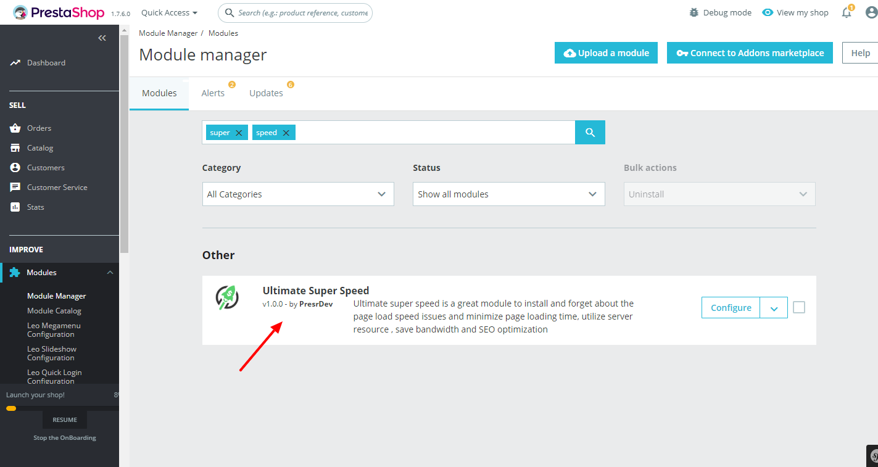Open the Category dropdown
This screenshot has width=878, height=467.
coord(298,194)
